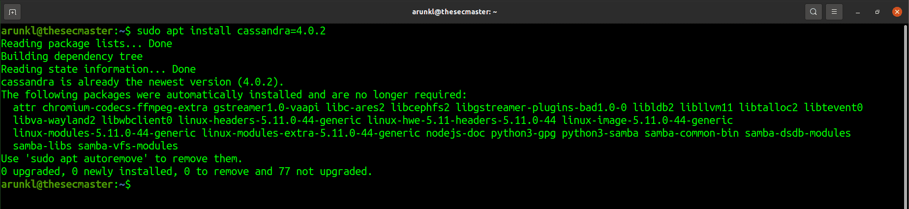Click 'Building dependency tree' line
The height and width of the screenshot is (209, 909).
pyautogui.click(x=72, y=57)
